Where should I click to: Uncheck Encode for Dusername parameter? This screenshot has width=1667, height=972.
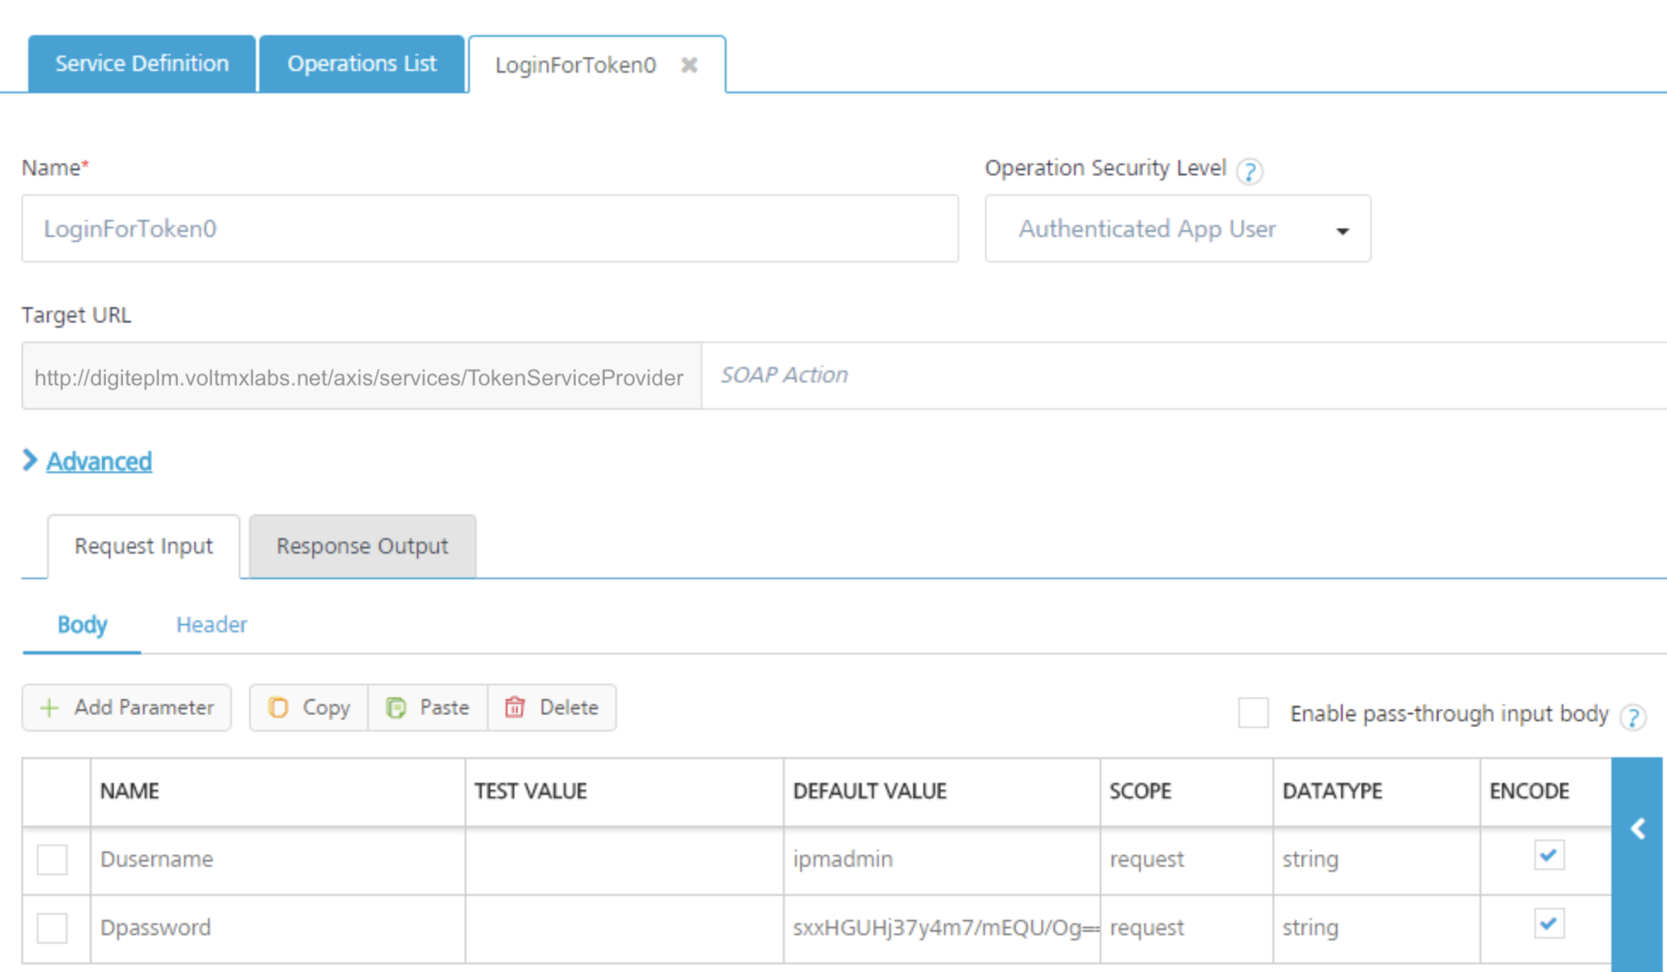point(1548,855)
